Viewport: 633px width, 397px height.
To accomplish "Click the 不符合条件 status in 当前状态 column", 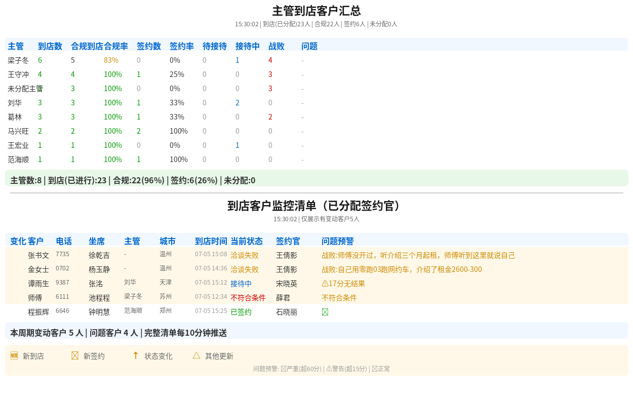I will tap(248, 298).
